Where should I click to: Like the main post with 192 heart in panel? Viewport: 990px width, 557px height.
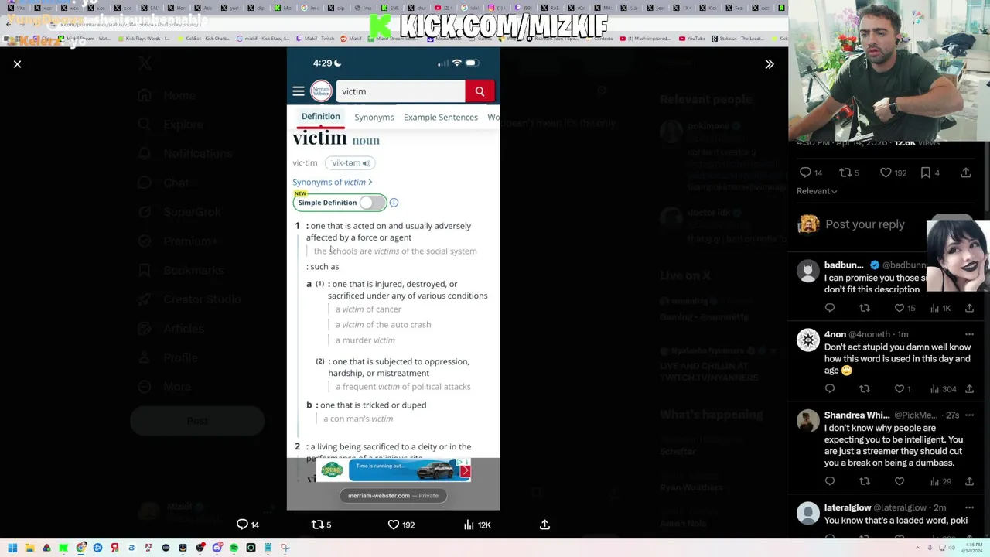pos(892,173)
